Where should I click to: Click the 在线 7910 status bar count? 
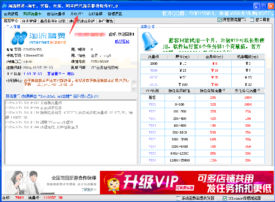tap(13, 198)
